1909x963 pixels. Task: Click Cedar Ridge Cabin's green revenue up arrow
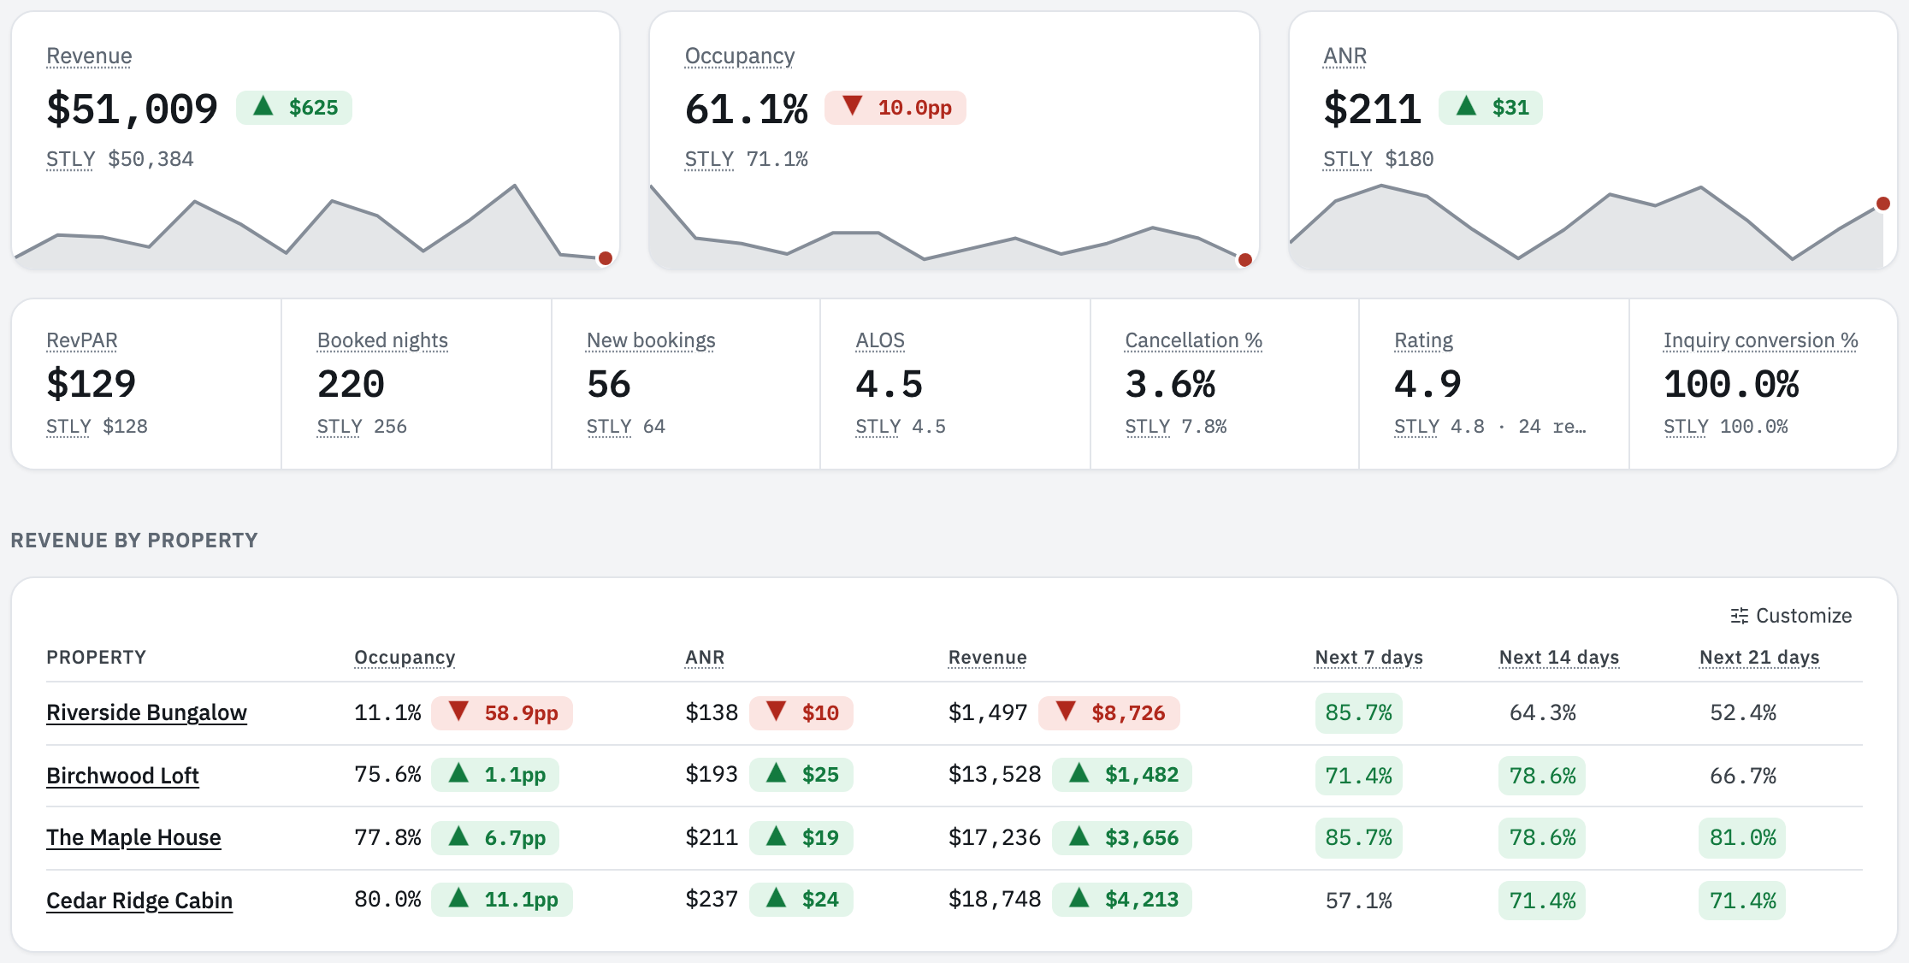point(1079,898)
